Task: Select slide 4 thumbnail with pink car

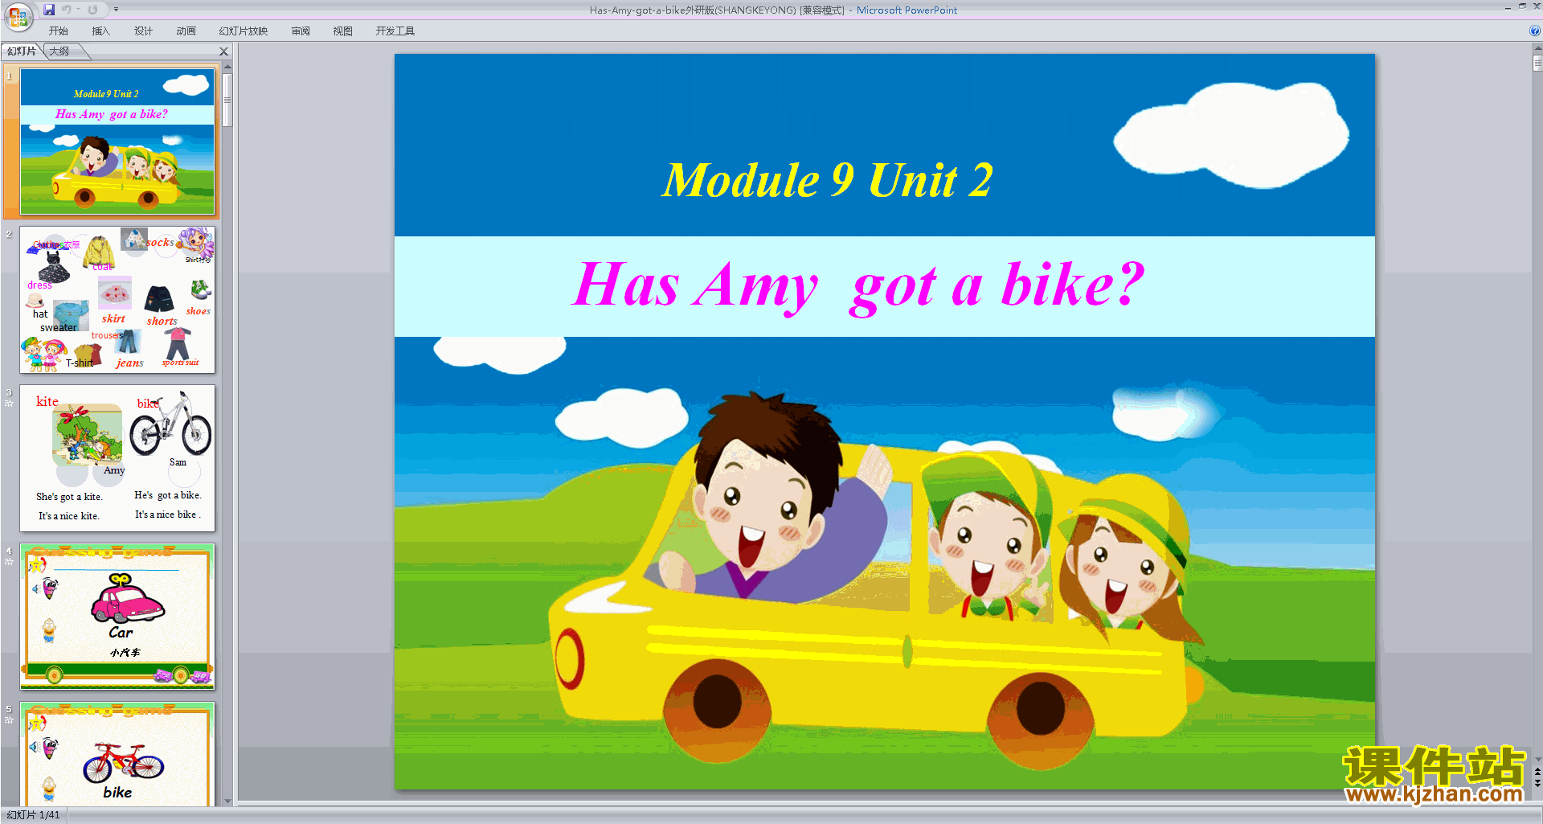Action: [117, 617]
